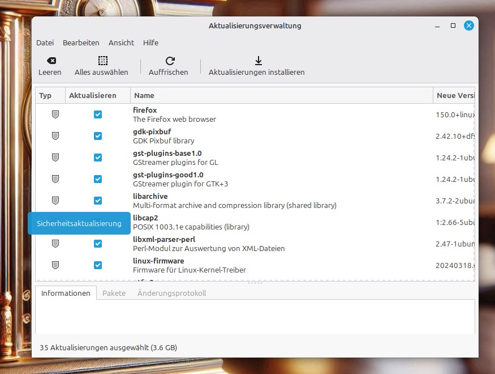495x374 pixels.
Task: Click the shield icon beside gdk-pixbuf
Action: [55, 136]
